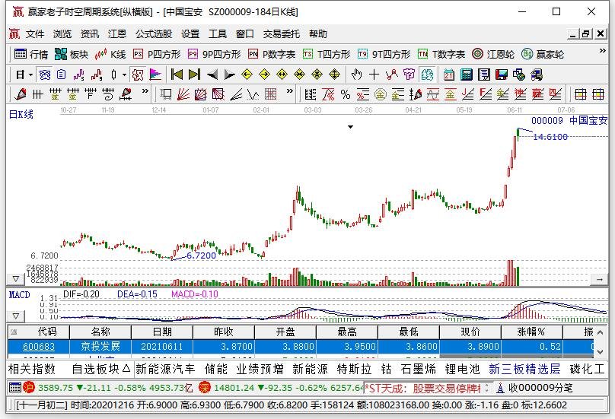
Task: Click yellow diamond right-arrow icon
Action: tap(264, 75)
